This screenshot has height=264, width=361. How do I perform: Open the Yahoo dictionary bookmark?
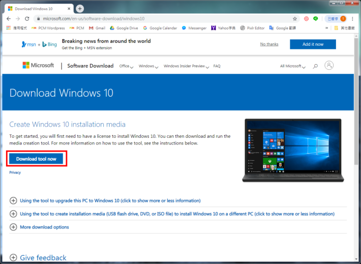(223, 28)
